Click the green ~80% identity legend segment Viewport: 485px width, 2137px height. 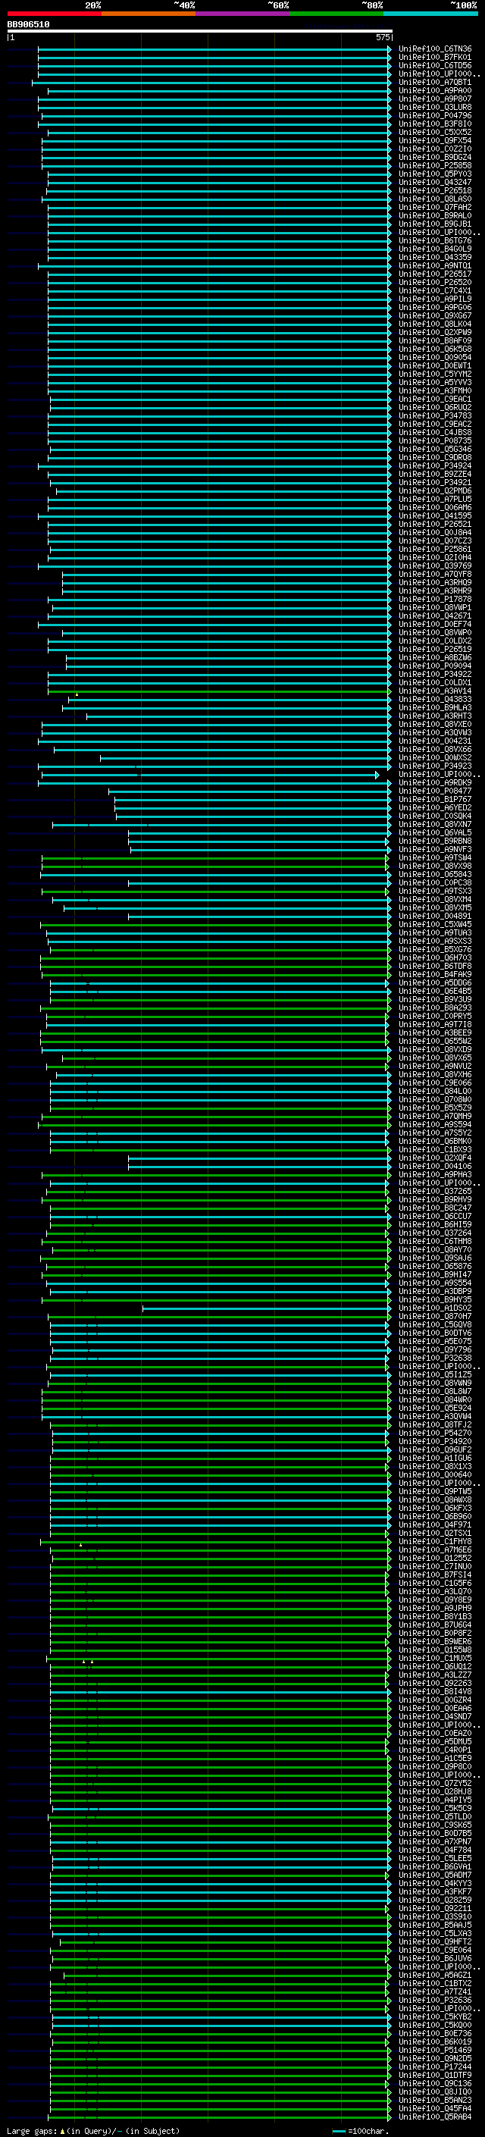(x=336, y=14)
